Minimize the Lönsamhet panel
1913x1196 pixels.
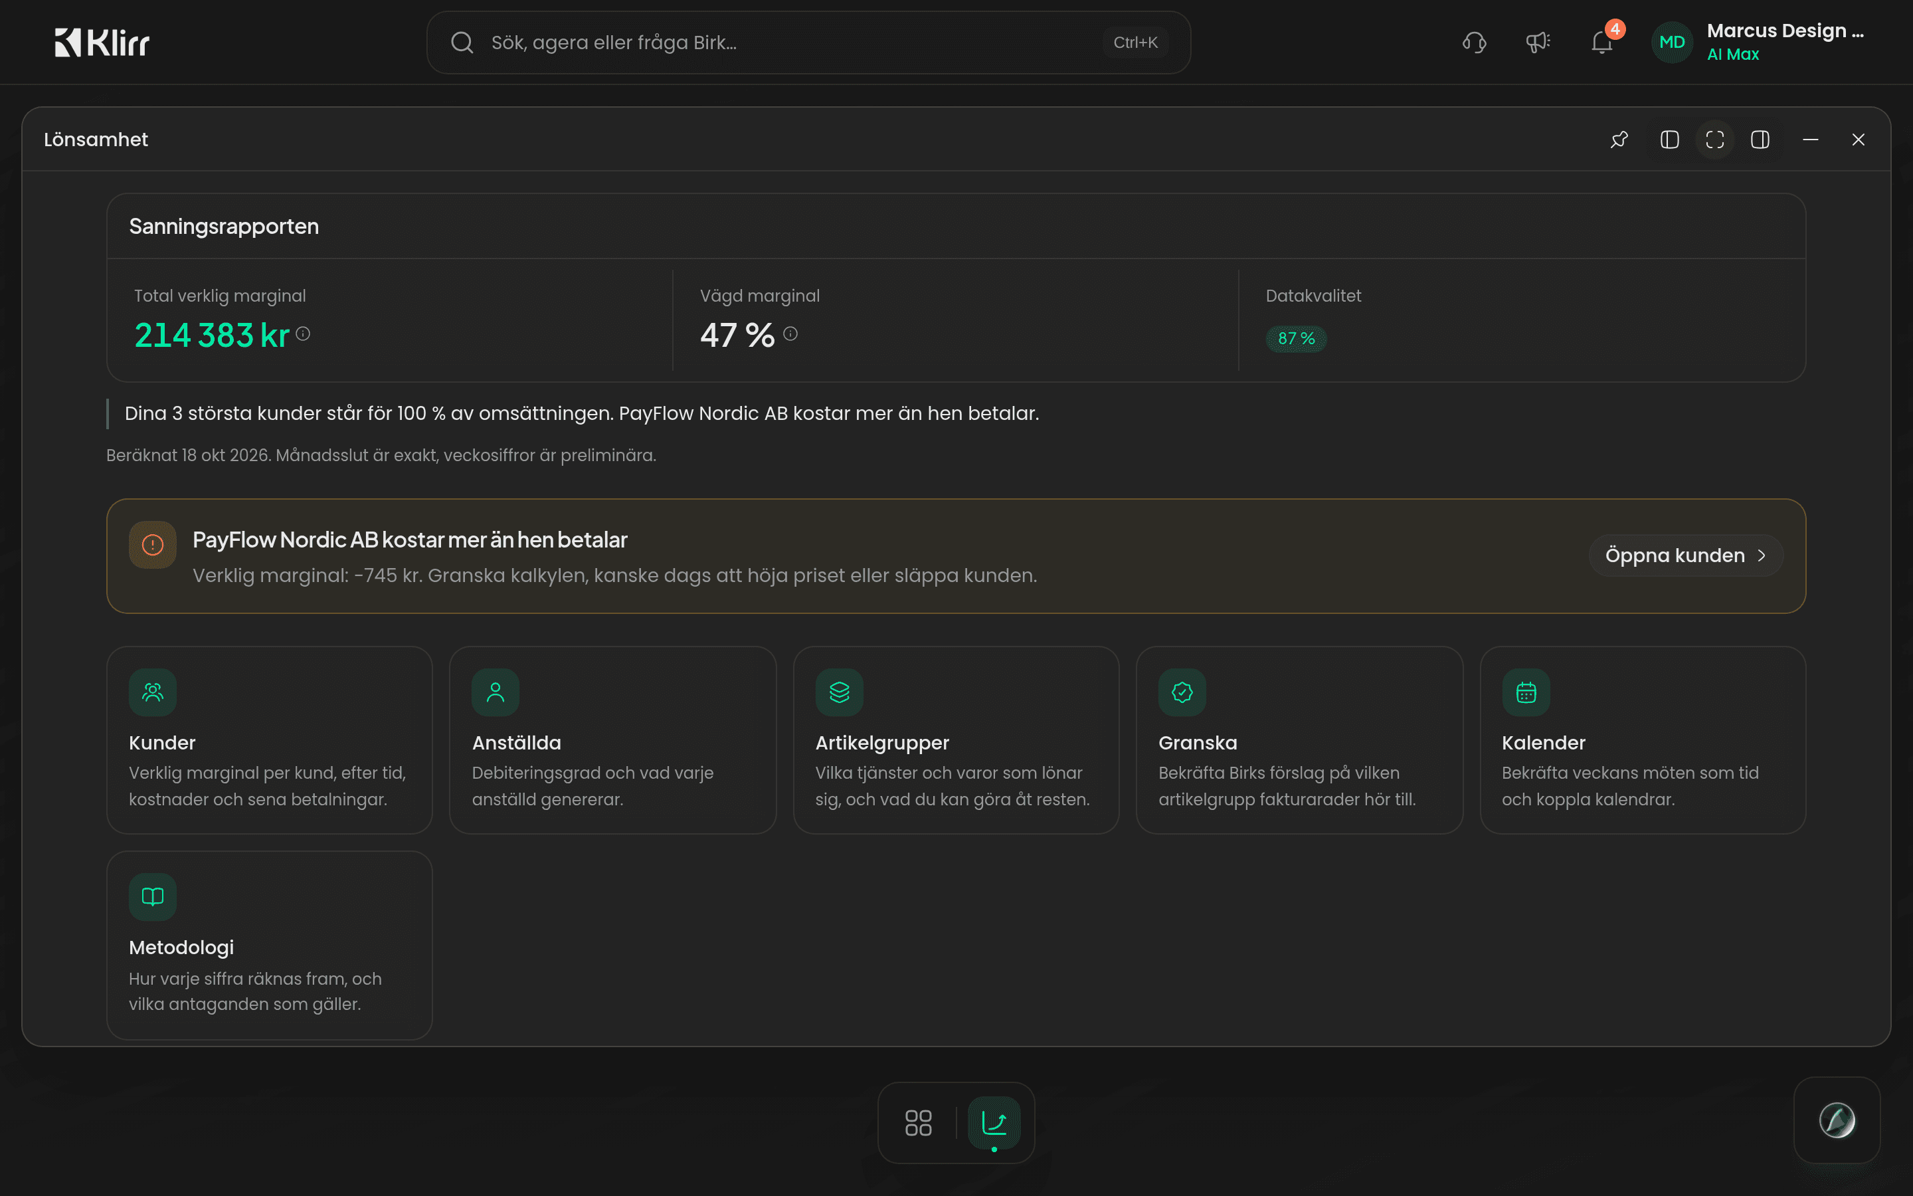click(1810, 140)
